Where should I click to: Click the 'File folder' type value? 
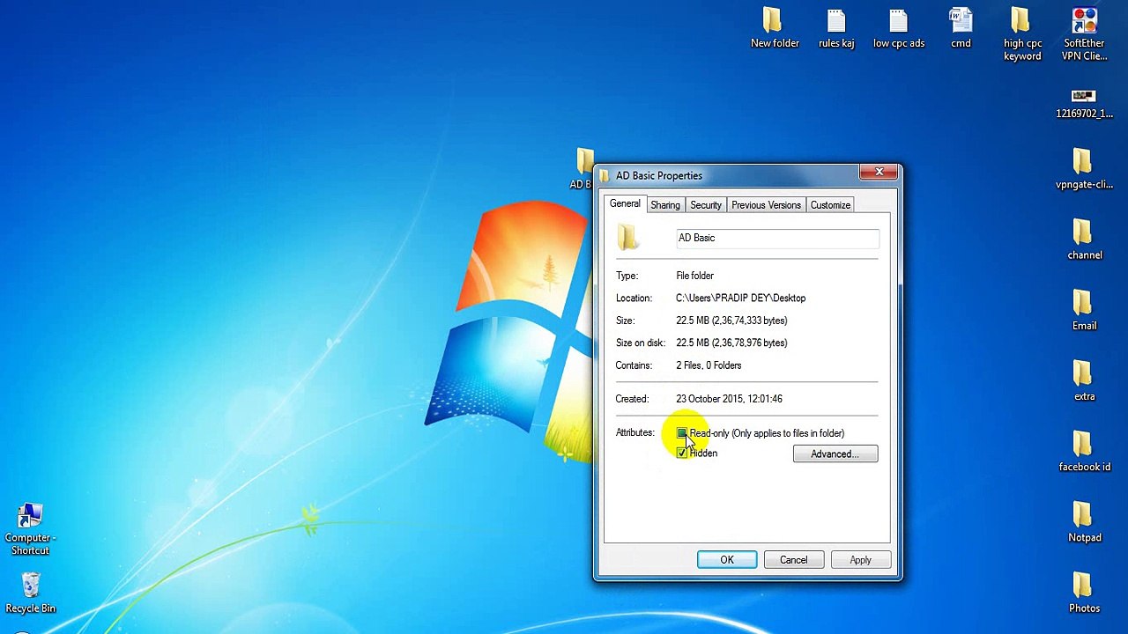[x=694, y=276]
